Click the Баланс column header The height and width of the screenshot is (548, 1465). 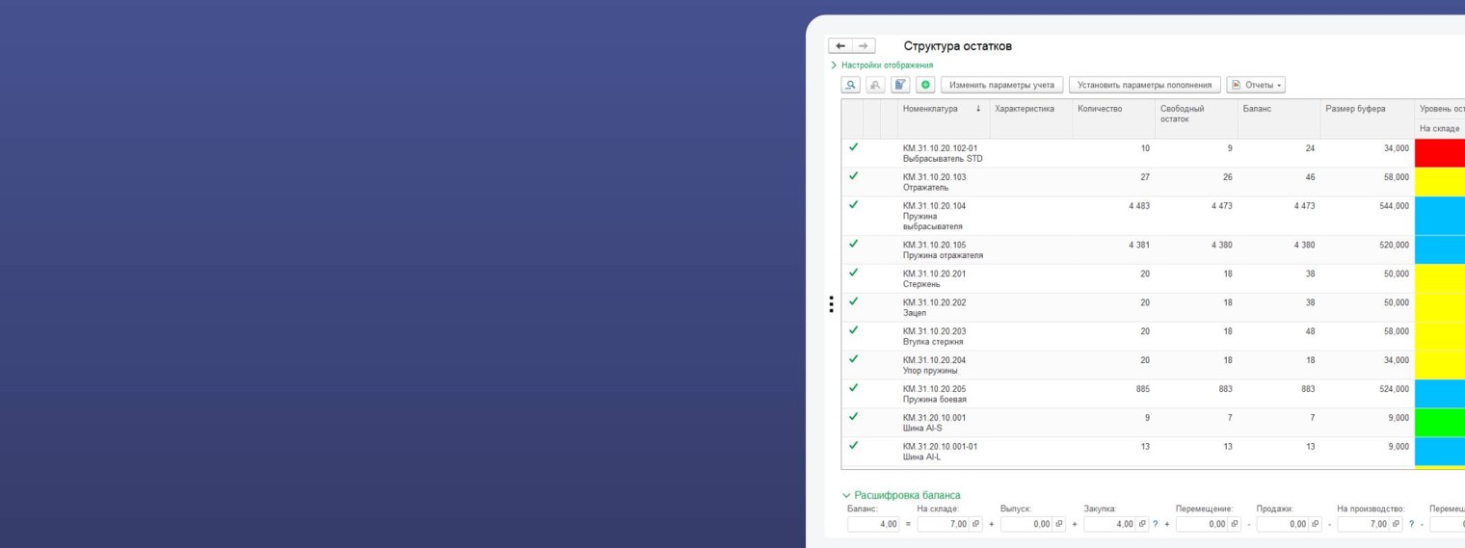[x=1279, y=118]
